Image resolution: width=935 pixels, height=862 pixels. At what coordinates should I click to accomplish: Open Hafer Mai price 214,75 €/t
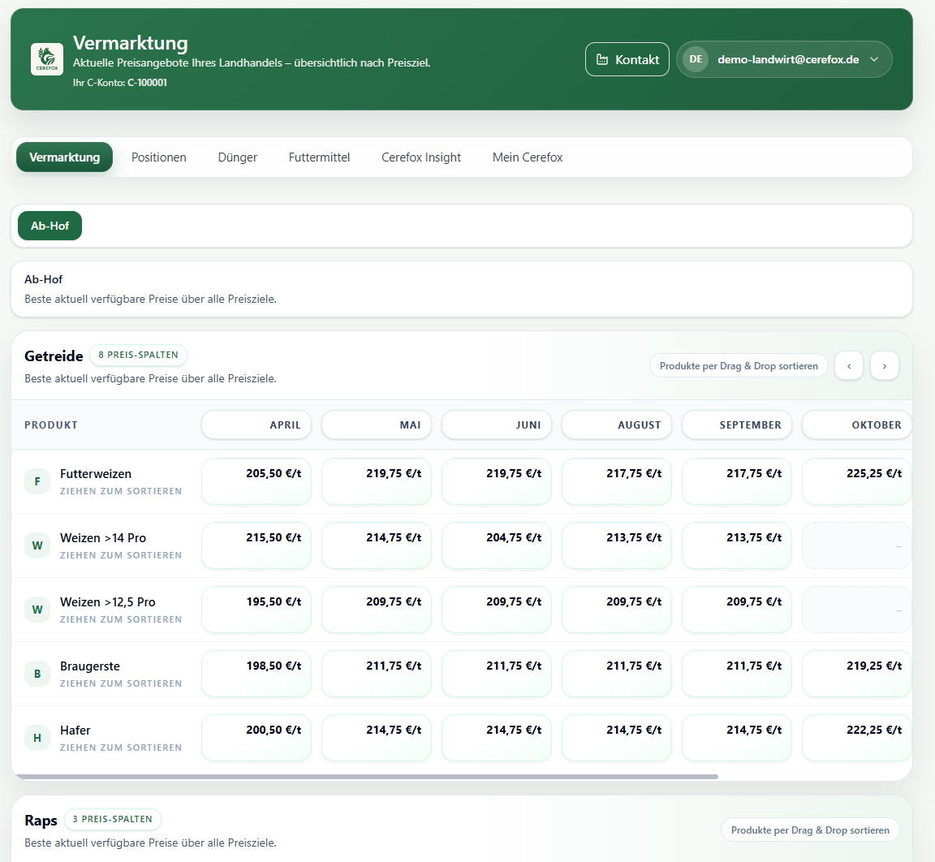point(377,738)
